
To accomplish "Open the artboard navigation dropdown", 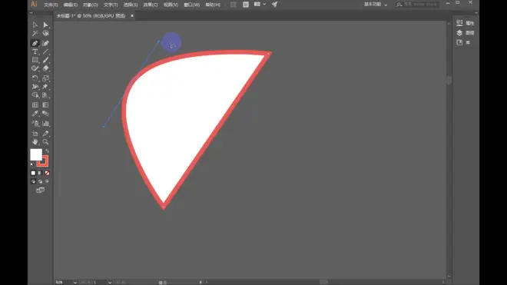I will [x=110, y=283].
